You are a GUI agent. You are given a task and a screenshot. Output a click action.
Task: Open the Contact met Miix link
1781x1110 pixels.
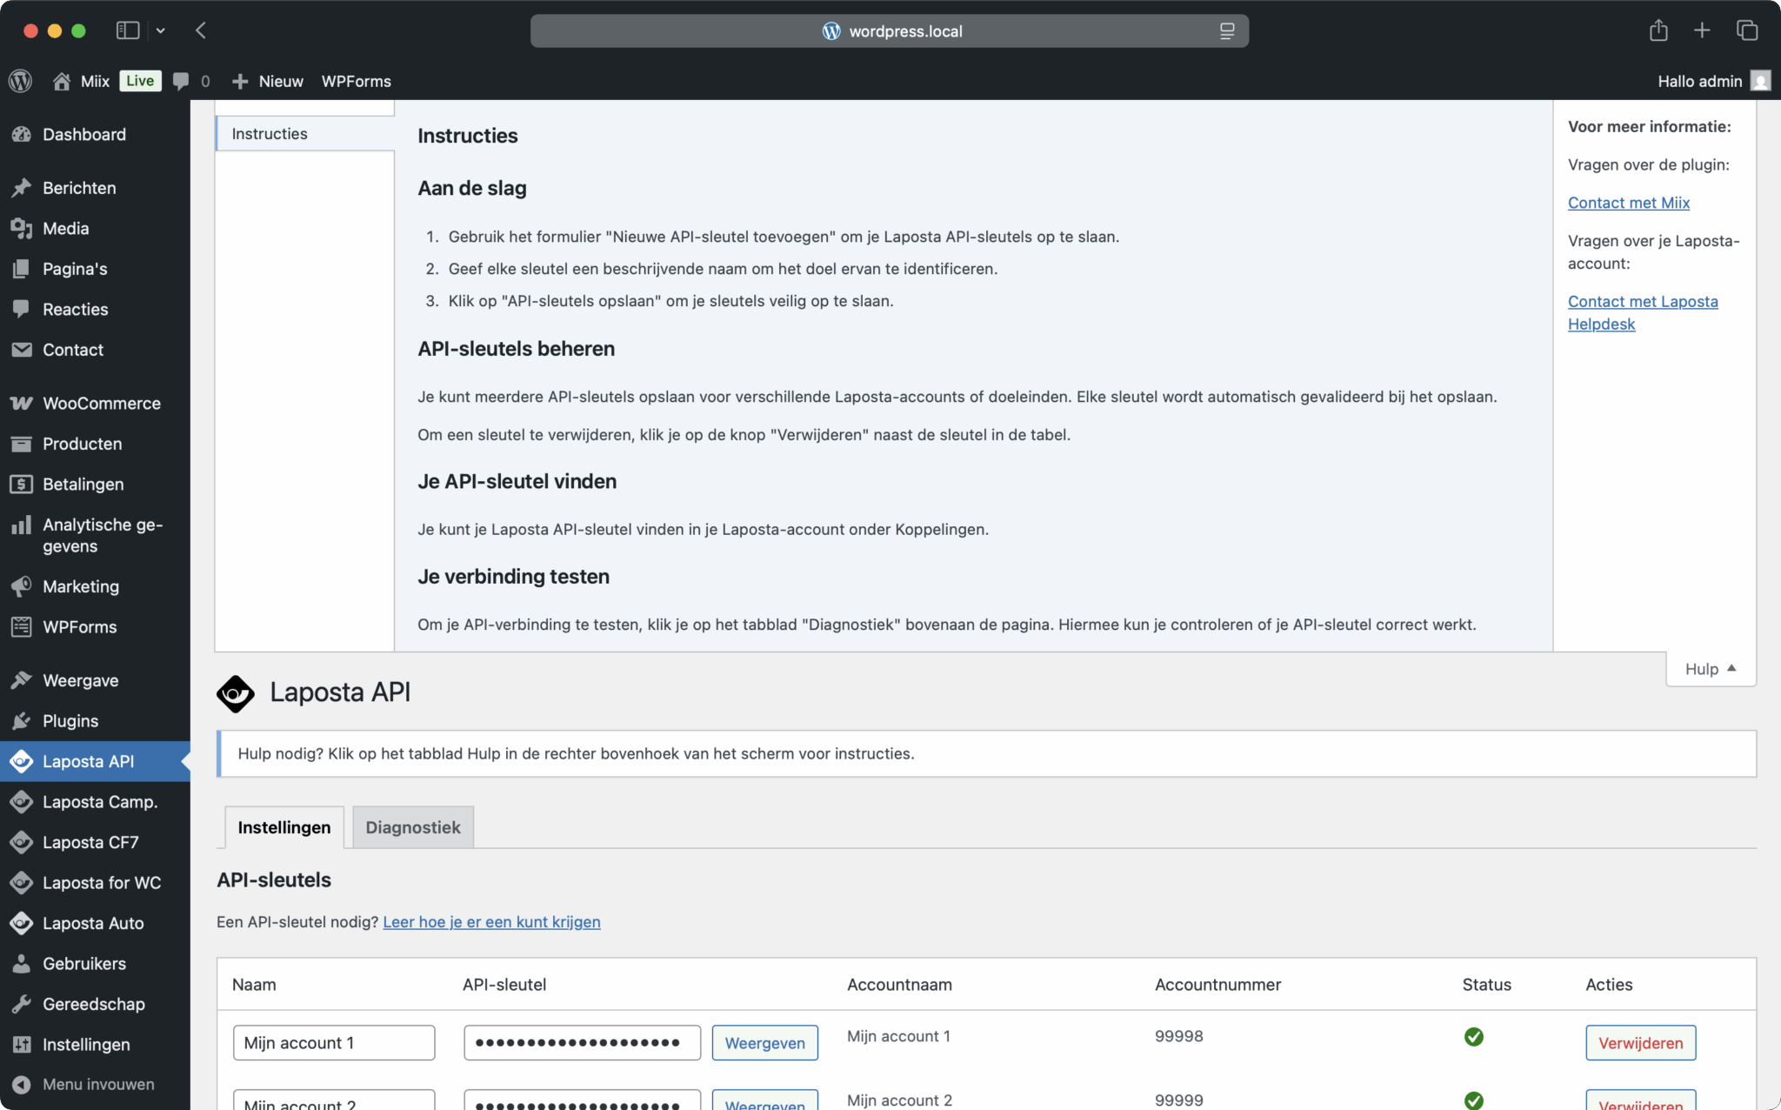pyautogui.click(x=1628, y=203)
